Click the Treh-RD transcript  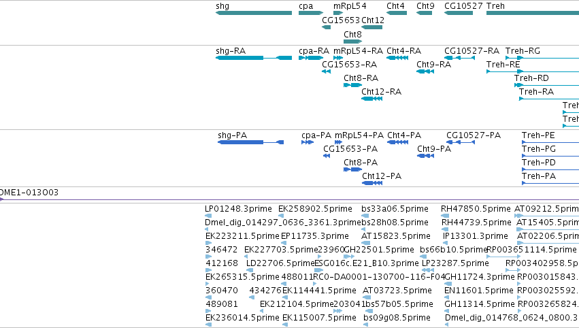click(546, 85)
